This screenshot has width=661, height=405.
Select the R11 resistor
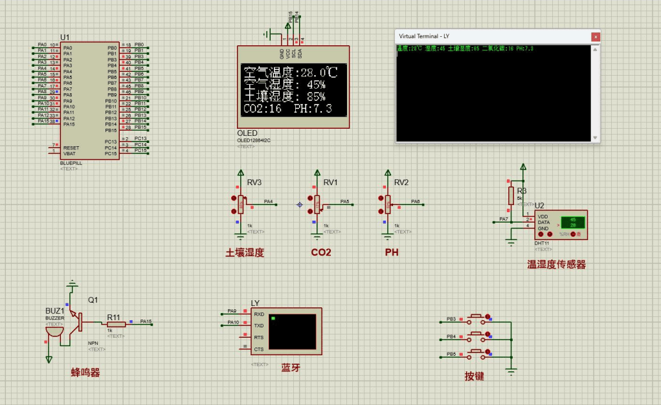point(117,325)
